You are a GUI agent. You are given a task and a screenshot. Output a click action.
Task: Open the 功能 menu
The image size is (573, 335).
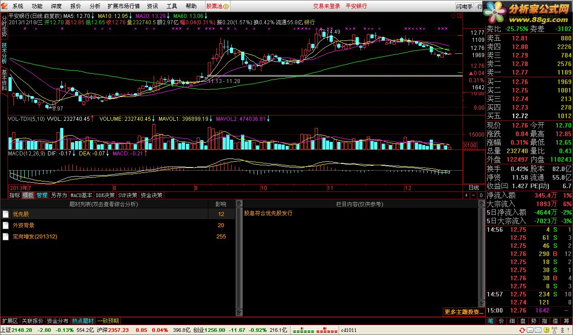(x=37, y=6)
